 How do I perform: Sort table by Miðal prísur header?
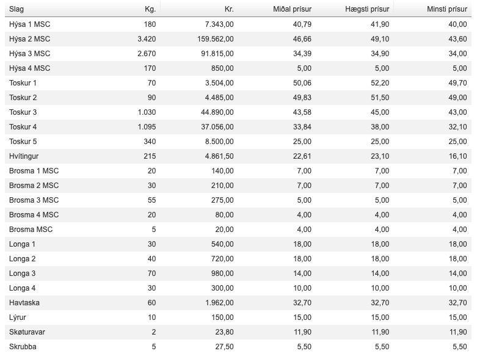293,9
